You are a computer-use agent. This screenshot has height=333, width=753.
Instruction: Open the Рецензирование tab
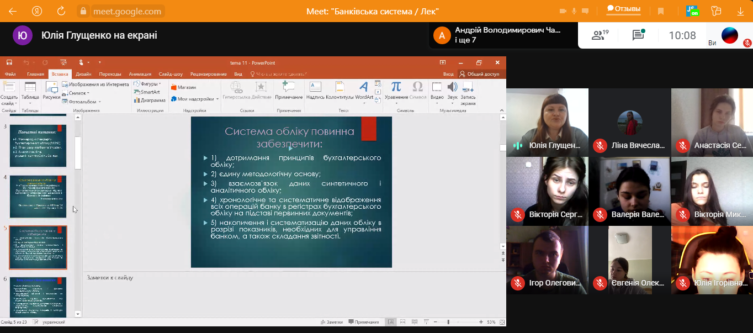pos(209,74)
